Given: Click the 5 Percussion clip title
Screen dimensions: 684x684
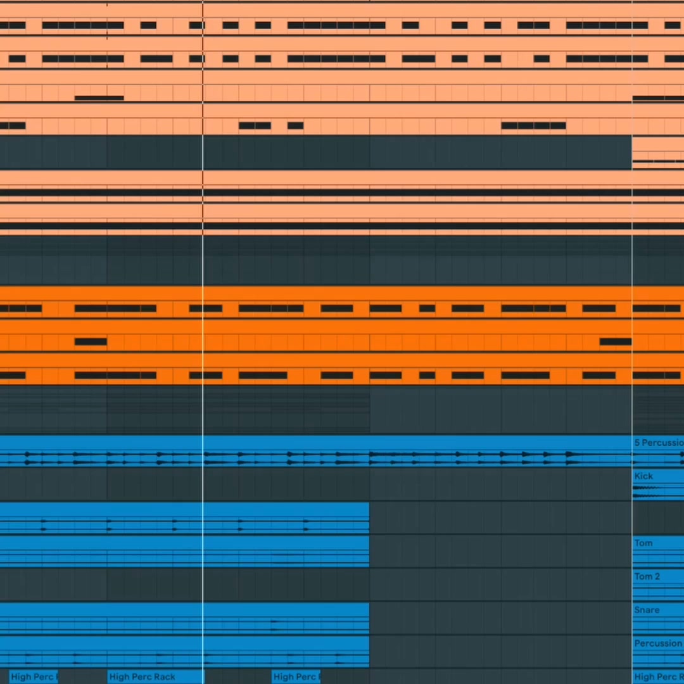Looking at the screenshot, I should [x=659, y=442].
